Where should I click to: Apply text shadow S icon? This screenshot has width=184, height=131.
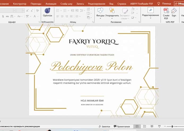[3, 16]
